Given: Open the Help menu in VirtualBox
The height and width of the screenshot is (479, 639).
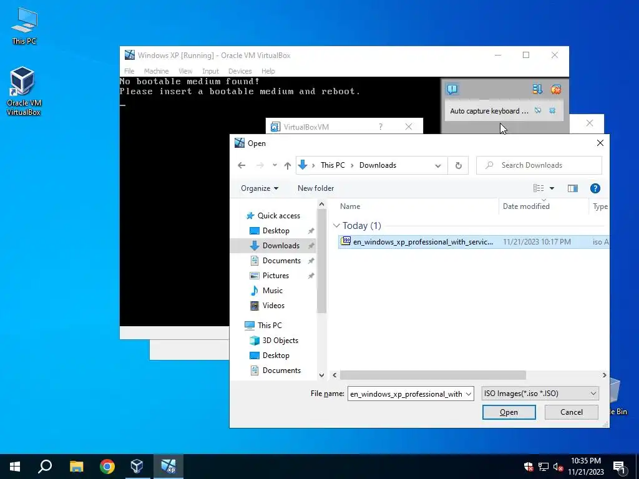Looking at the screenshot, I should coord(268,71).
